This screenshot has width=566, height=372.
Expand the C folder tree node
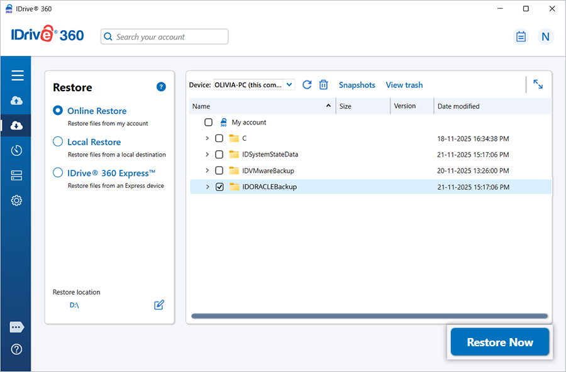pos(208,138)
